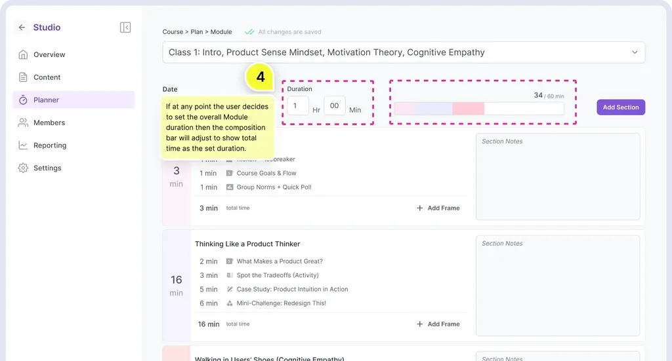This screenshot has height=361, width=672.
Task: Open the Content page
Action: [73, 77]
